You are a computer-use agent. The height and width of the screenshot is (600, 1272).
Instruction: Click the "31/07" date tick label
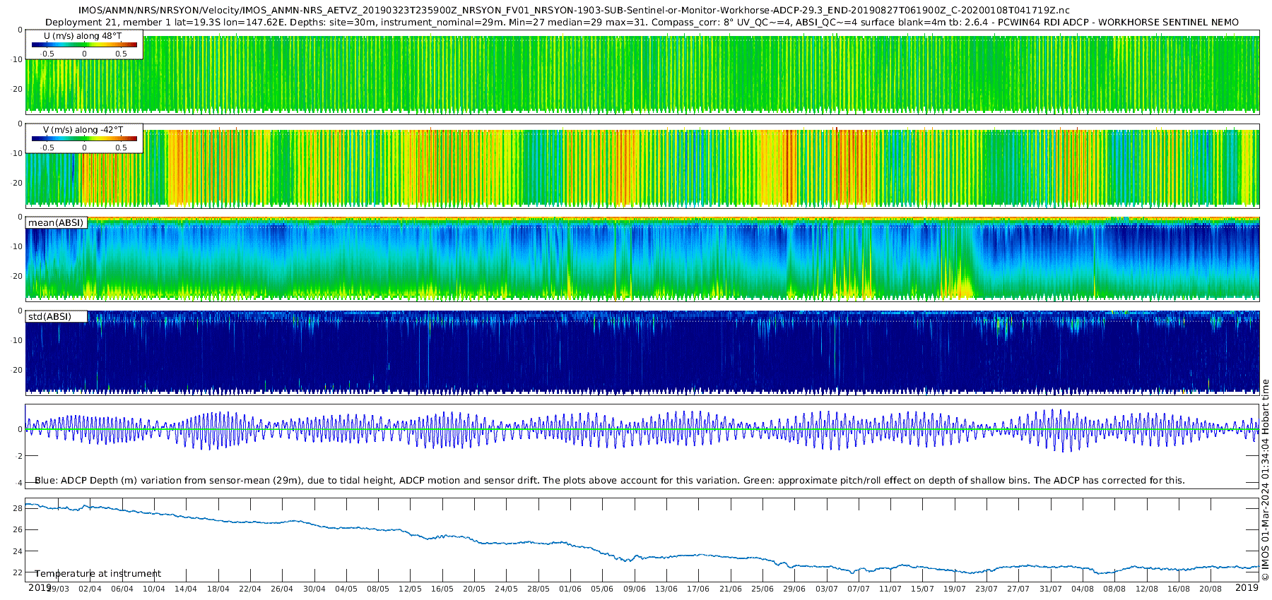[1051, 589]
